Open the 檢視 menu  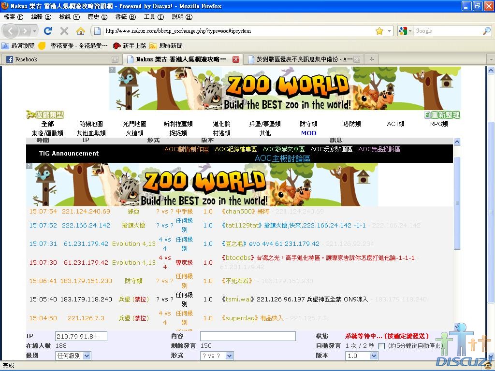click(x=70, y=17)
